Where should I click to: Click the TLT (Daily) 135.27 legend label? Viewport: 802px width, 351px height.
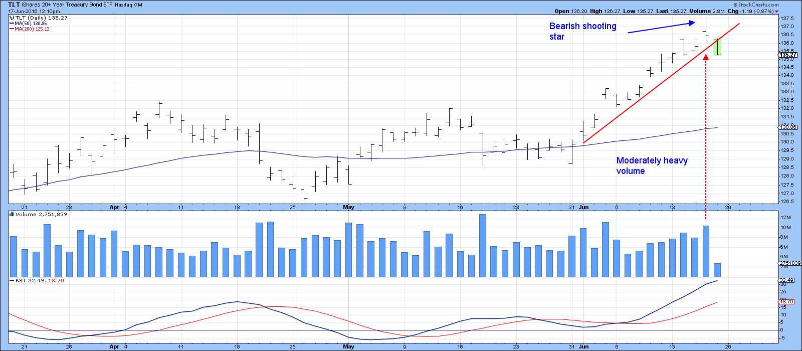click(41, 18)
